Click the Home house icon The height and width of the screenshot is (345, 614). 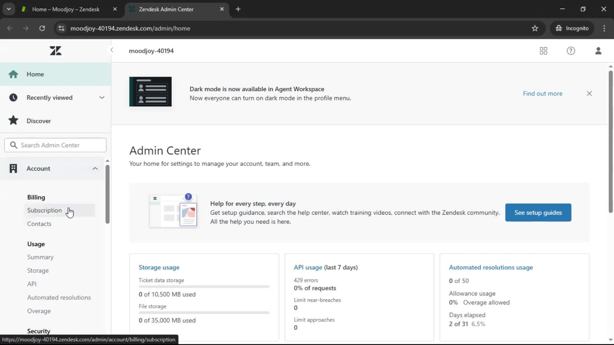coord(13,74)
